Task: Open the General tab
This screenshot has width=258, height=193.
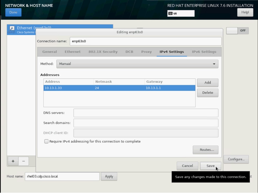Action: pos(49,52)
